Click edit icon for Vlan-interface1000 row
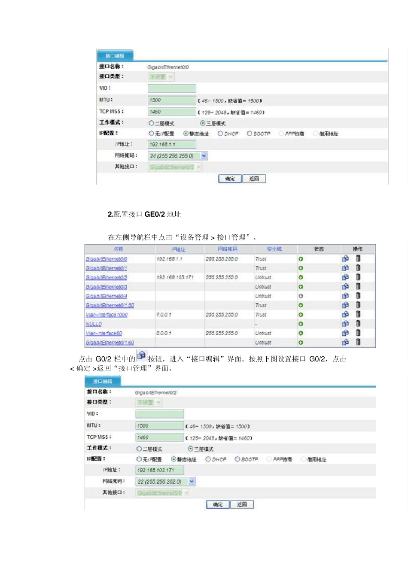Screen dimensions: 408x577 (345, 315)
